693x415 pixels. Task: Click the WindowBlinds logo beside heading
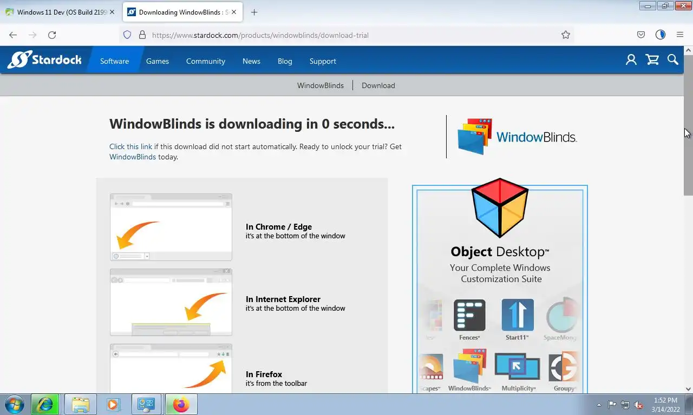tap(517, 137)
